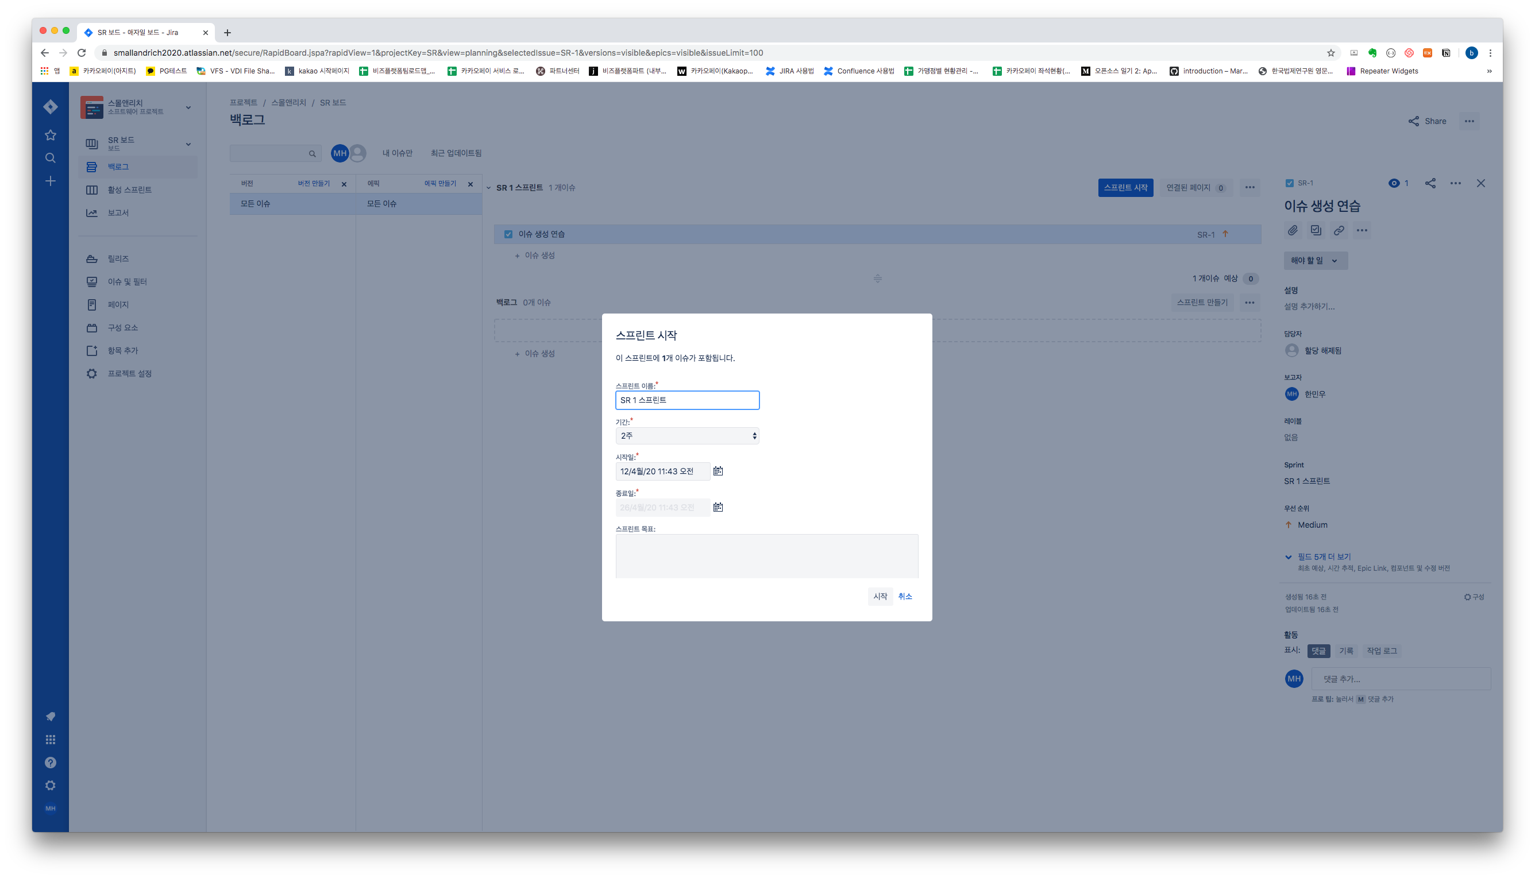
Task: Open help question mark icon in sidebar
Action: tap(51, 762)
